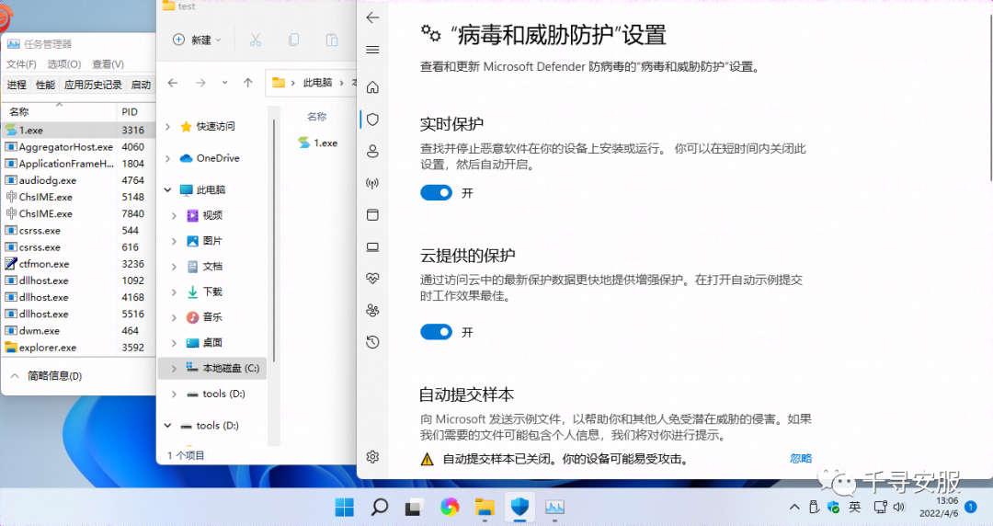Go forward in File Explorer navigation

tap(200, 83)
